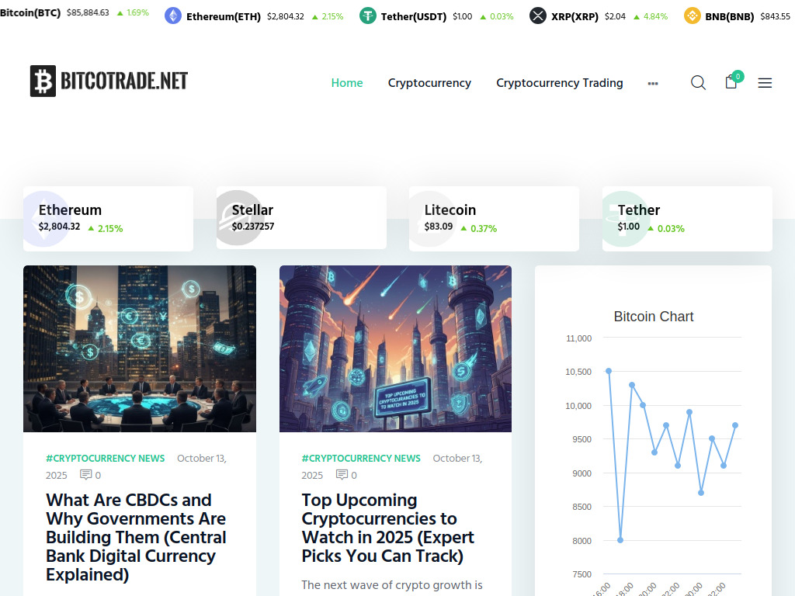Select Home in the navigation menu
Screen dimensions: 795x596
pyautogui.click(x=347, y=82)
